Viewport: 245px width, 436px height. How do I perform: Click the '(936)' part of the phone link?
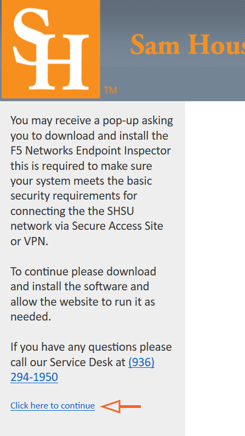141,362
